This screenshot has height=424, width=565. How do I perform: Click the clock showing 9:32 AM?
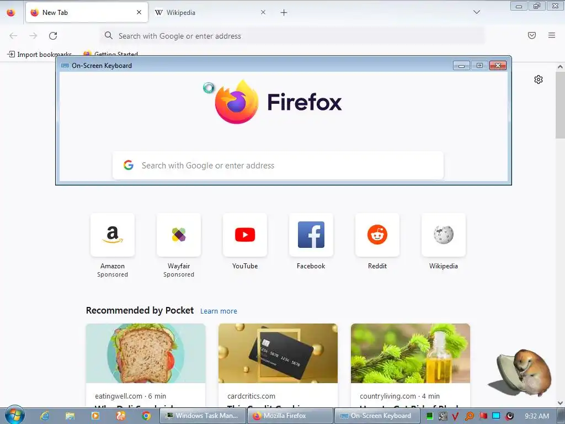coord(537,416)
